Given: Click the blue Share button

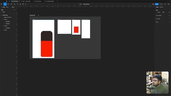Looking at the screenshot, I should [157, 4].
